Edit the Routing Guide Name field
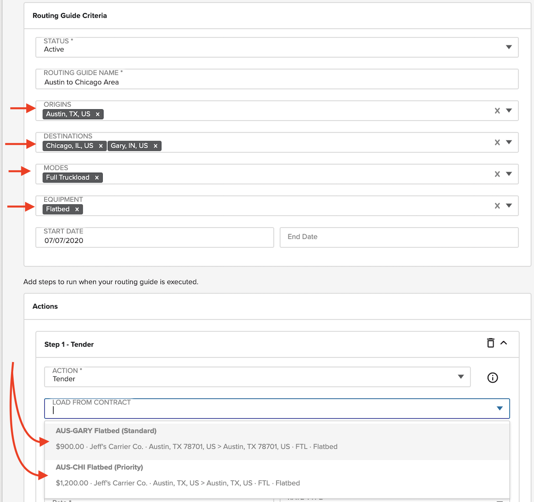 tap(277, 79)
